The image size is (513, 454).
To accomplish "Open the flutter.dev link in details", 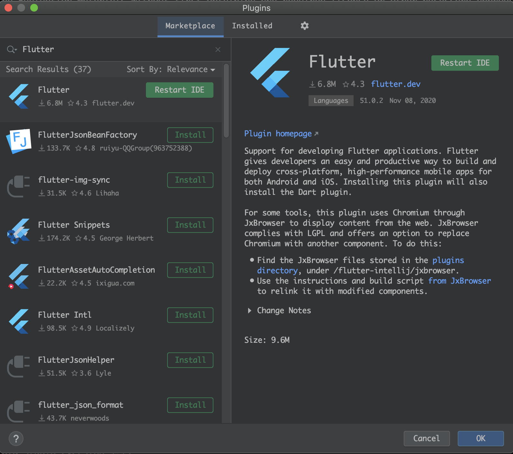I will pos(396,84).
